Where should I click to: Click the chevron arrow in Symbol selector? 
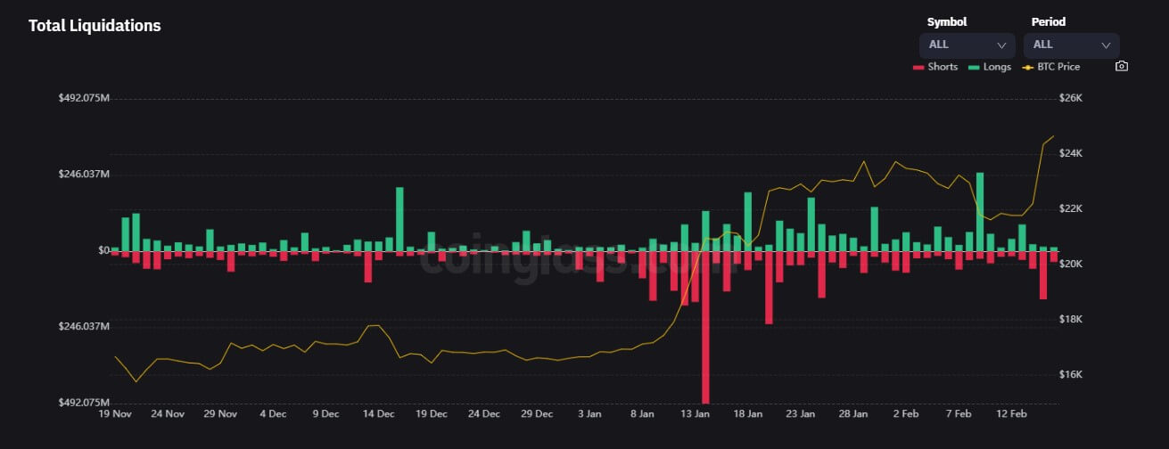coord(1001,45)
